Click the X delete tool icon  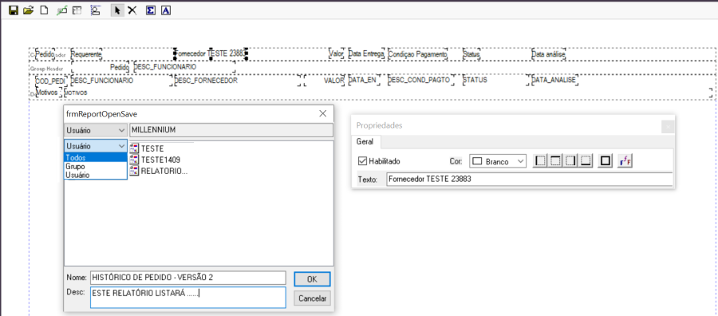coord(132,10)
